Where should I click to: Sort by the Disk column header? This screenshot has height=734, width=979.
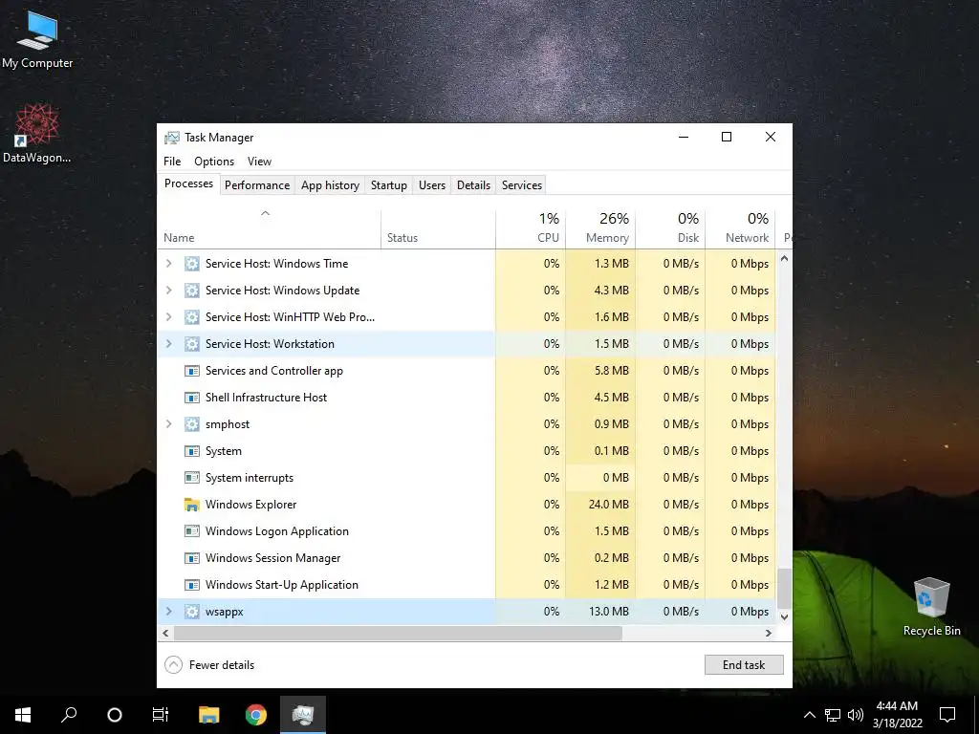(x=670, y=229)
